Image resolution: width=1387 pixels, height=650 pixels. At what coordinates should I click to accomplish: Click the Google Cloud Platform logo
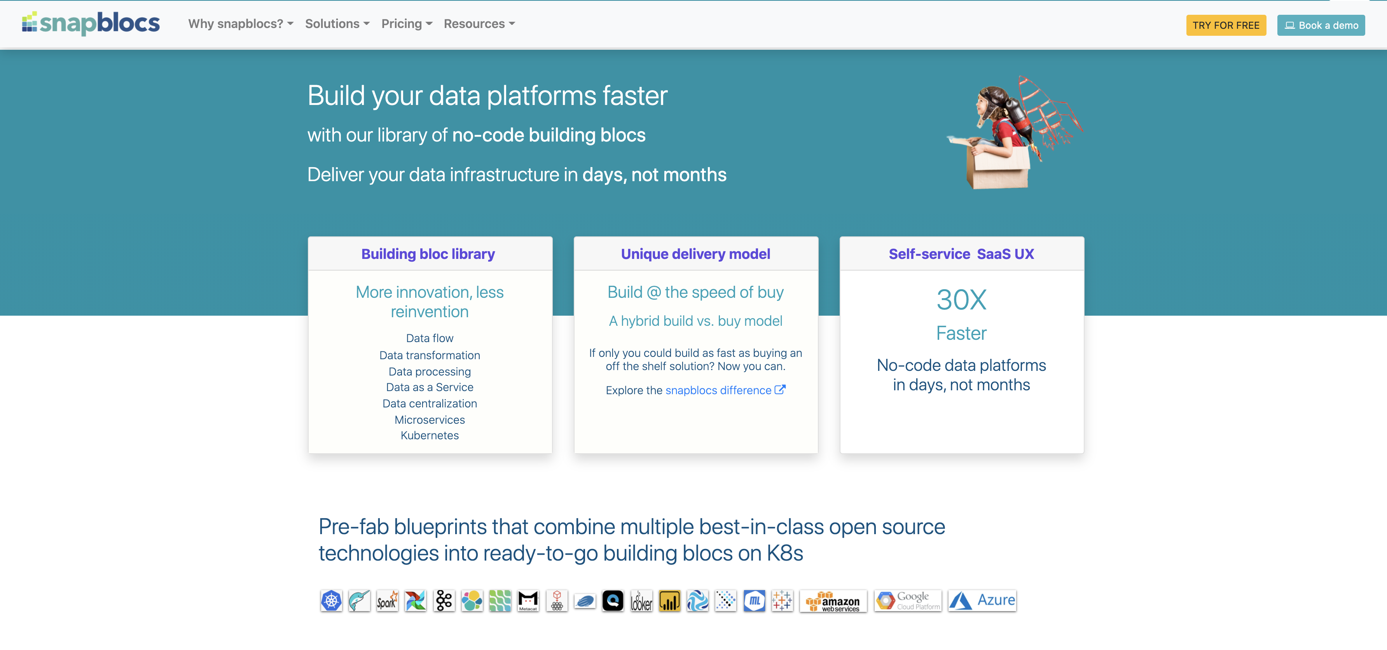point(908,601)
